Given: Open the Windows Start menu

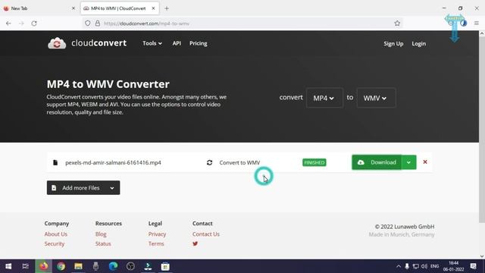Looking at the screenshot, I should [8, 266].
